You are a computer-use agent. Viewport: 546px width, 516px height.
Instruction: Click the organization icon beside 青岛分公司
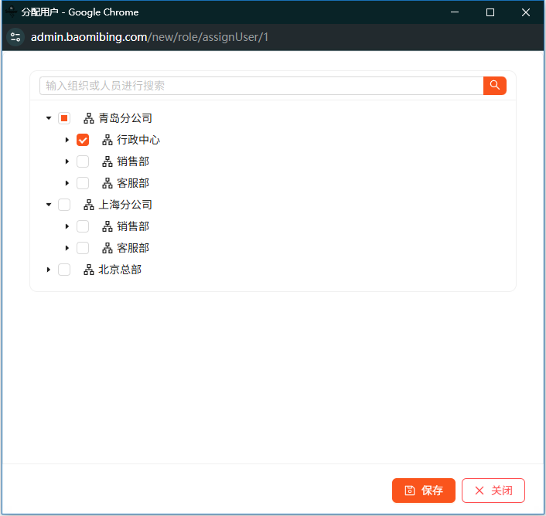click(89, 118)
